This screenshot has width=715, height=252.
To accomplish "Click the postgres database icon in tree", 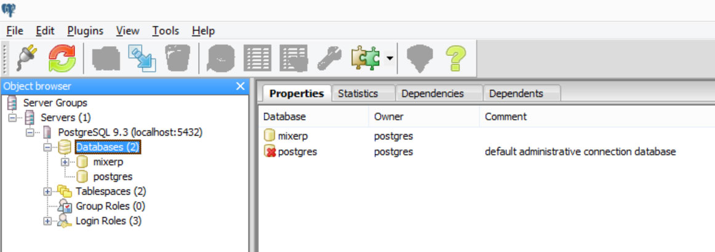I will click(x=82, y=176).
